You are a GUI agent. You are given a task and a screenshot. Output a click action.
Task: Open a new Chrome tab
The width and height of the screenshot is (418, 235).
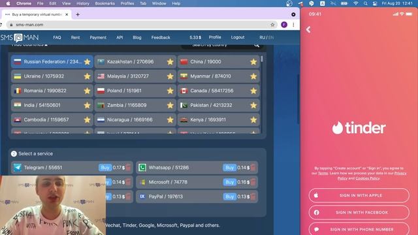click(78, 14)
